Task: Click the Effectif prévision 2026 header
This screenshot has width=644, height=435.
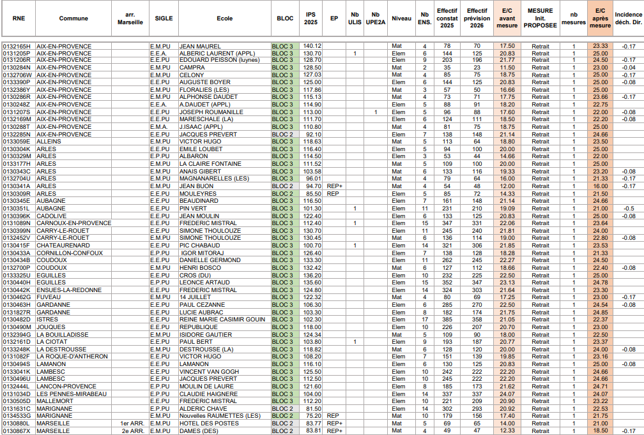Action: tap(477, 18)
